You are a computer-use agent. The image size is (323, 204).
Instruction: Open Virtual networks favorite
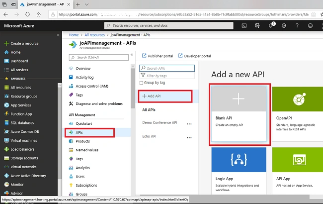tap(20, 167)
